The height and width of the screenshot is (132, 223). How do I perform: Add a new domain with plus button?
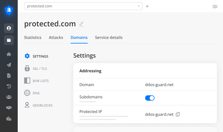coord(147,6)
